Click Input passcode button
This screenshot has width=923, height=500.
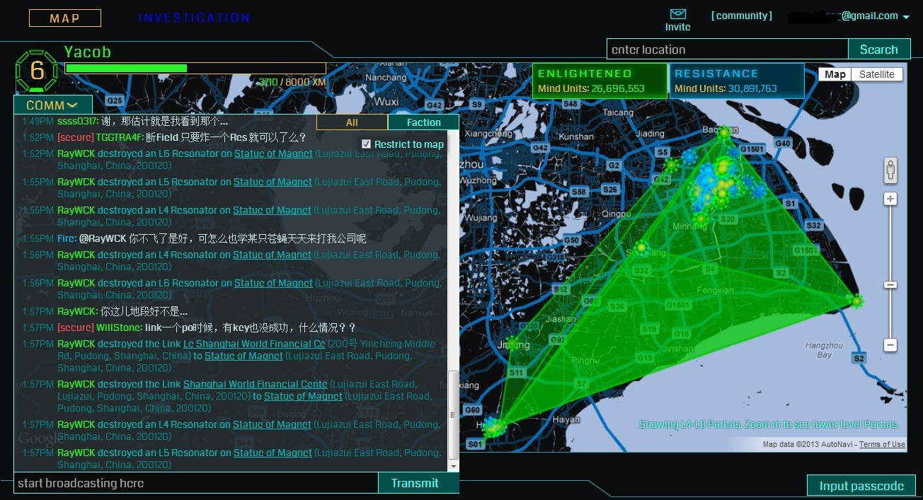(861, 486)
